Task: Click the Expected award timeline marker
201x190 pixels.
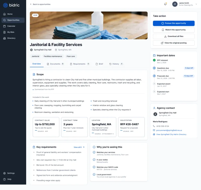Action: pyautogui.click(x=154, y=84)
